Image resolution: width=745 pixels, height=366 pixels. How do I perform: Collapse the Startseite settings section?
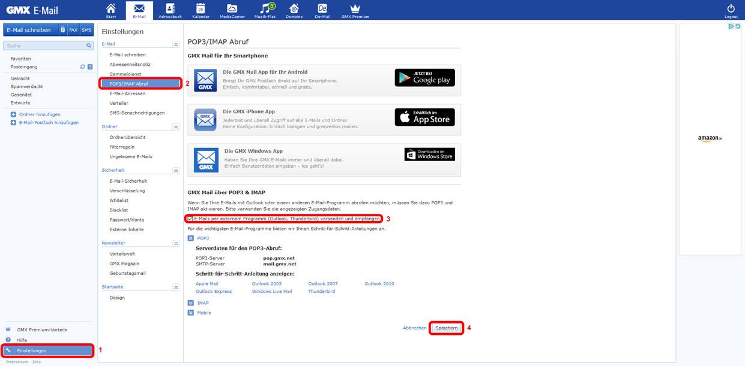pos(176,288)
